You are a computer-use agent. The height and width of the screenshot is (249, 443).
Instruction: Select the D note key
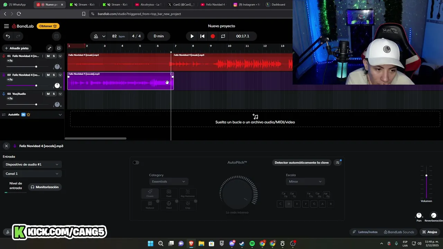pos(289,204)
